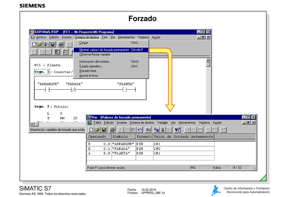Open Ayuda menu in KOP/AWL/FUP window
This screenshot has height=197, width=284.
click(x=156, y=37)
